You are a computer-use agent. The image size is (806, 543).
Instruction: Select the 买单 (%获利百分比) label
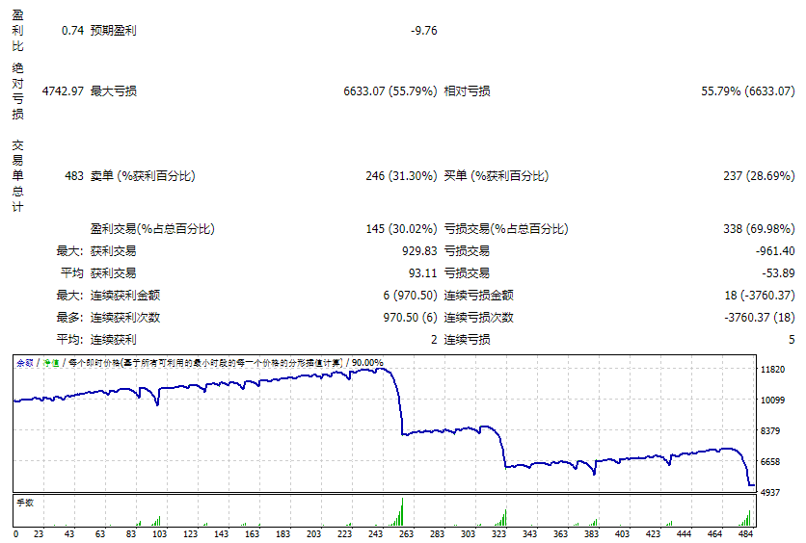(497, 176)
